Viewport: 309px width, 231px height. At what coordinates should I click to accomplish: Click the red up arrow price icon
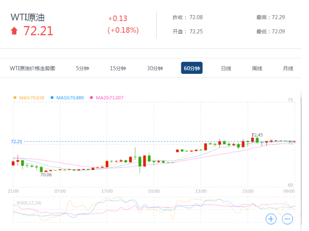coord(14,31)
